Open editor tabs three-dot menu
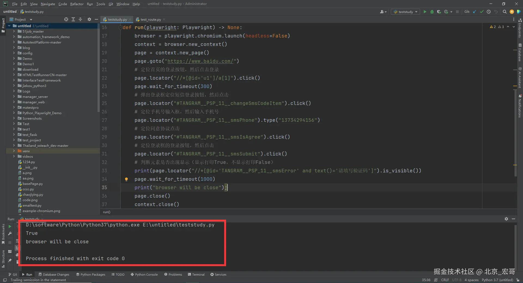523x283 pixels. [x=514, y=19]
